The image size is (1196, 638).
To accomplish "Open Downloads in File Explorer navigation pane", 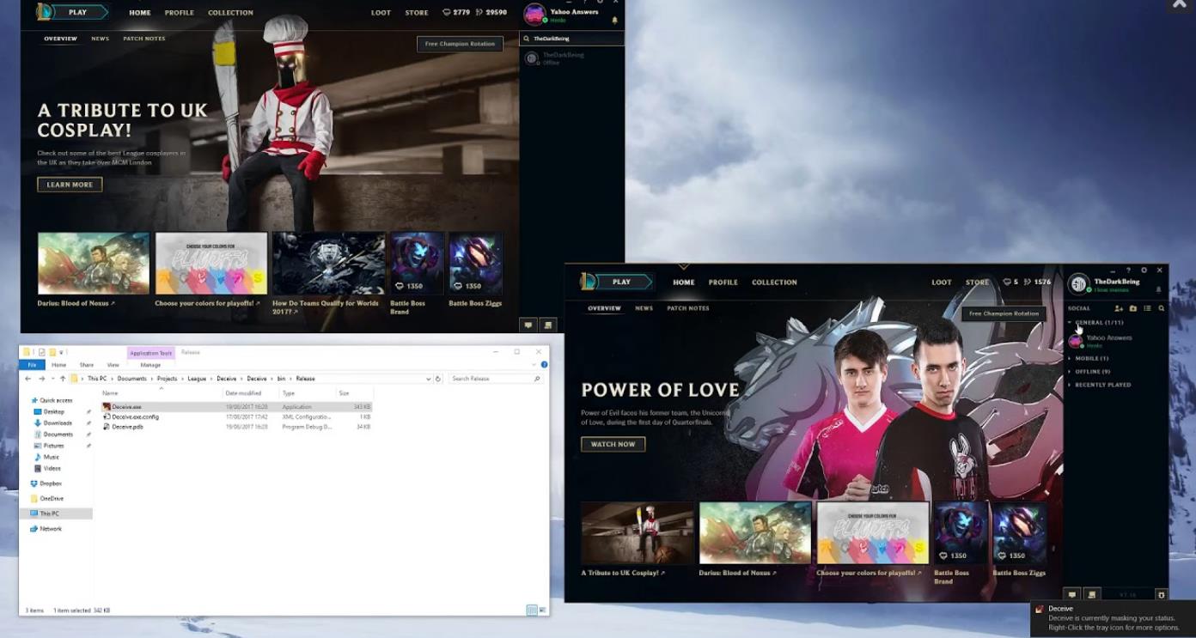I will (58, 423).
